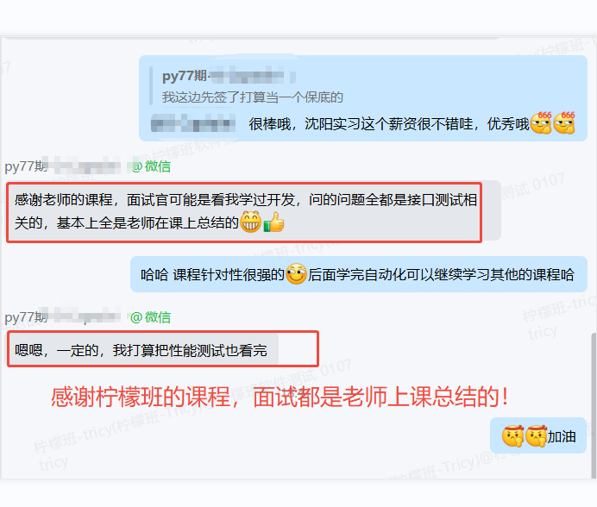Click the quoted sender name py77期
This screenshot has width=597, height=507.
point(185,76)
